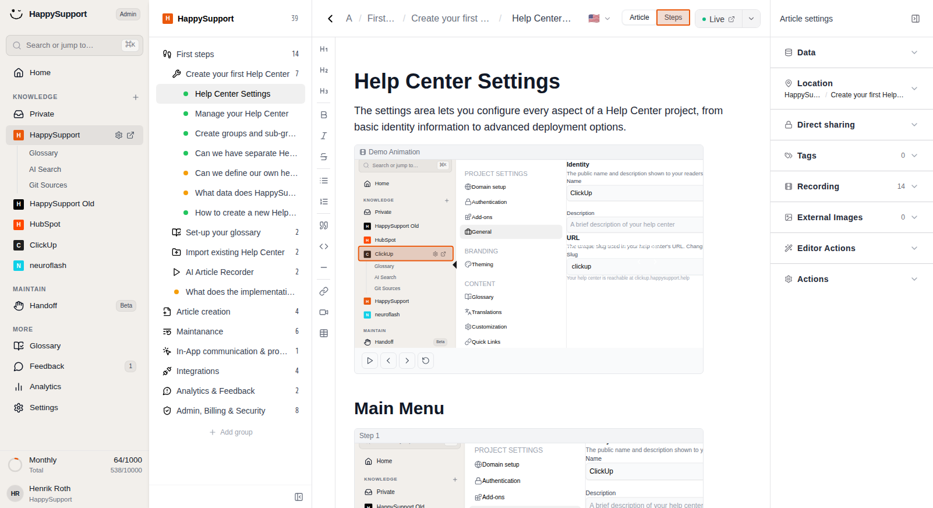Collapse the Article settings panel
Image resolution: width=933 pixels, height=508 pixels.
pyautogui.click(x=916, y=19)
